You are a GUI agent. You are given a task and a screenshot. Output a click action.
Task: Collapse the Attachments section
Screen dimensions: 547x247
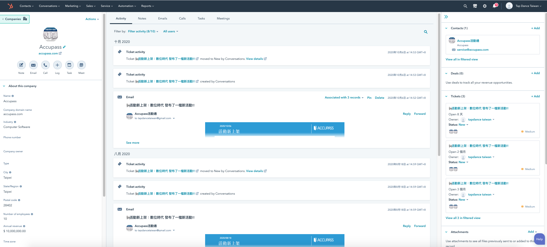coord(446,232)
